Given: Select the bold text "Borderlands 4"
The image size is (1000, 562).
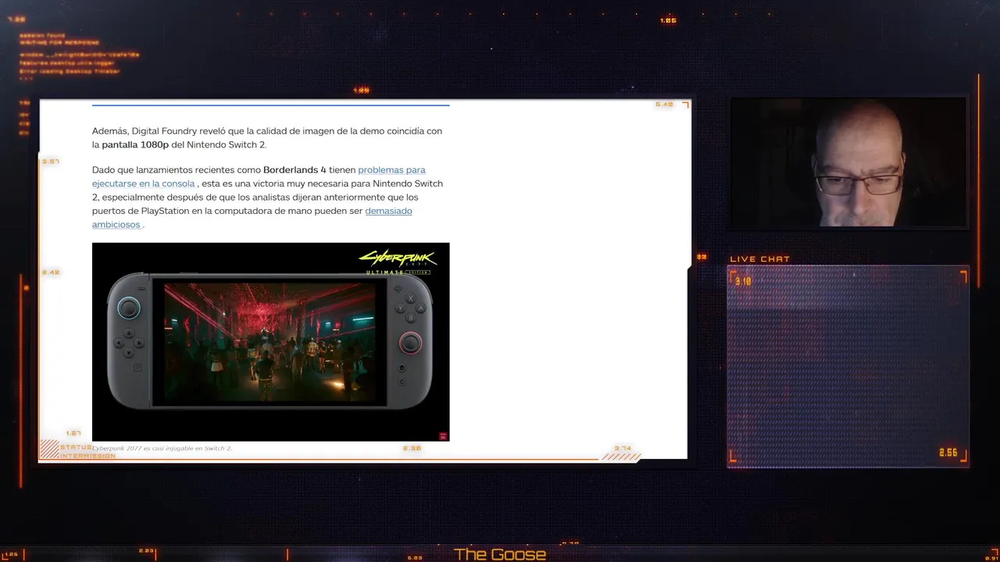Looking at the screenshot, I should (x=295, y=170).
